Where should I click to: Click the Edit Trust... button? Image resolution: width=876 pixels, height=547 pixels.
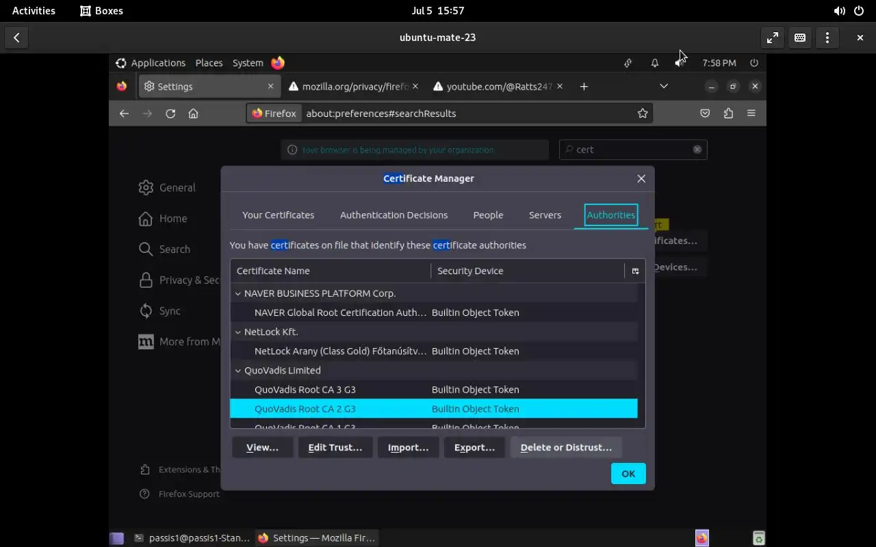335,447
